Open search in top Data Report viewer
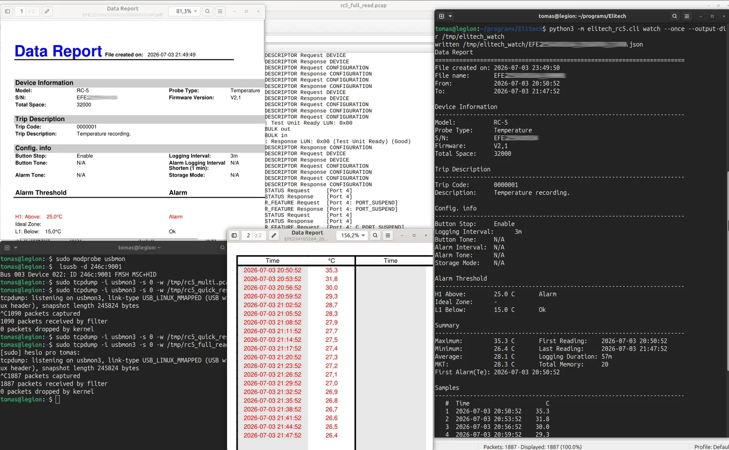 point(207,11)
